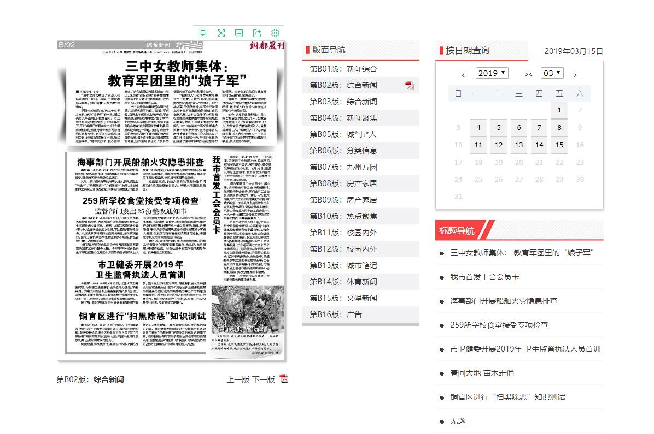Select date 13 in the calendar

(x=519, y=145)
